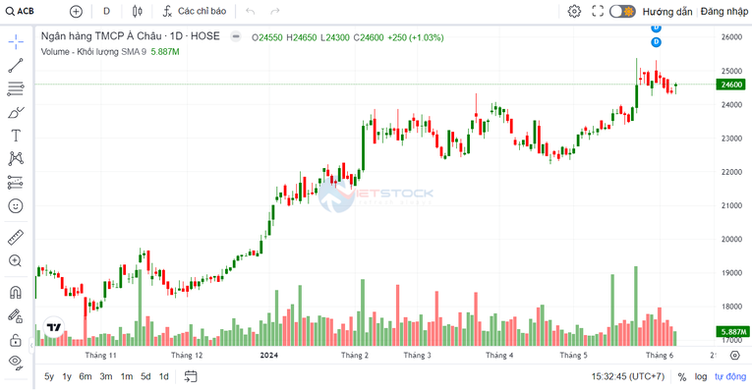Redo the last action
This screenshot has height=392, width=752.
tap(275, 11)
